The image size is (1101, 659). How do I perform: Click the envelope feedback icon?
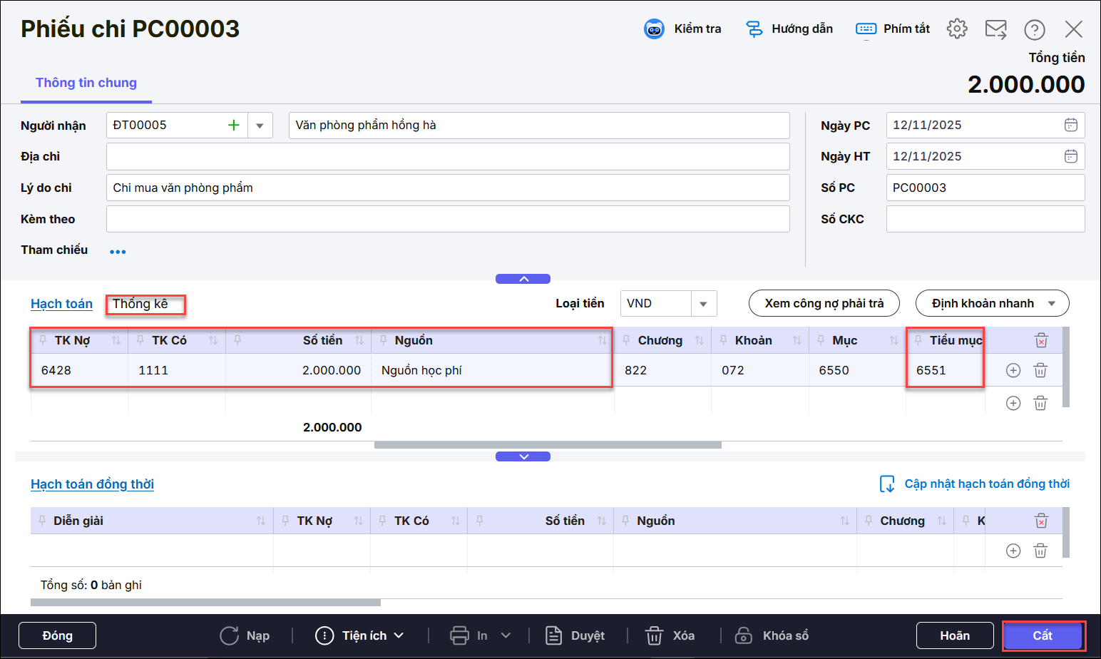pyautogui.click(x=995, y=29)
